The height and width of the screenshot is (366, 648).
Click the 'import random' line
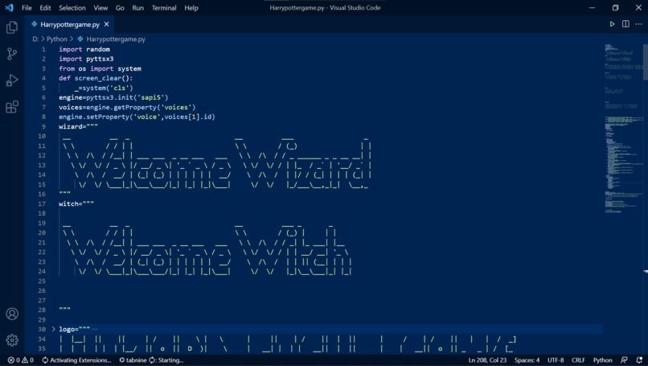pyautogui.click(x=84, y=49)
